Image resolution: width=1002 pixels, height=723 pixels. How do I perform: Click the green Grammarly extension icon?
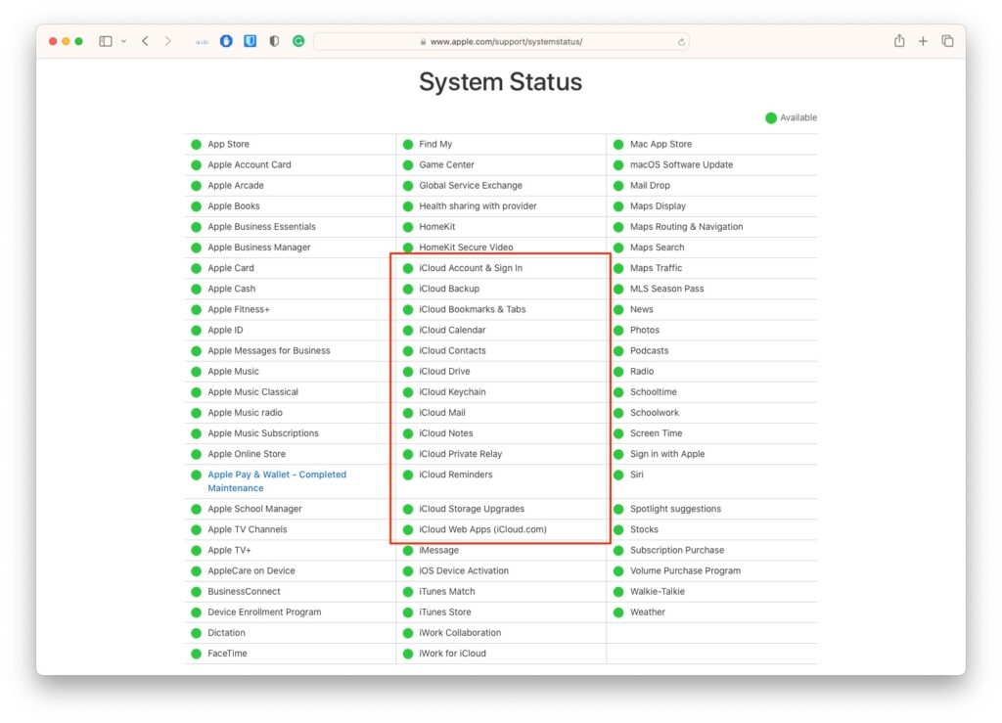pos(298,41)
